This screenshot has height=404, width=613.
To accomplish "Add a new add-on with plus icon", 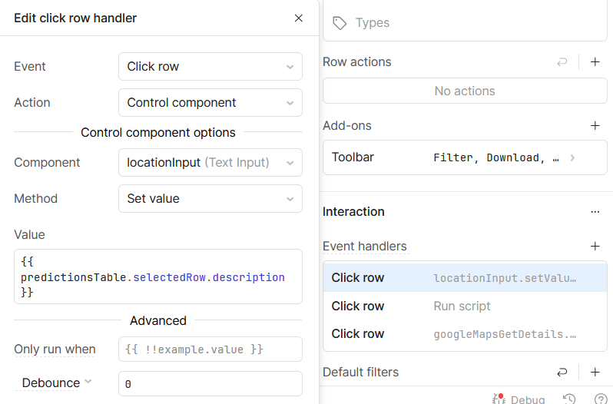I will (x=595, y=125).
